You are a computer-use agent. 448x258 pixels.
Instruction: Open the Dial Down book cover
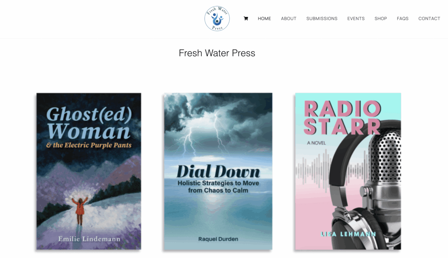tap(218, 171)
